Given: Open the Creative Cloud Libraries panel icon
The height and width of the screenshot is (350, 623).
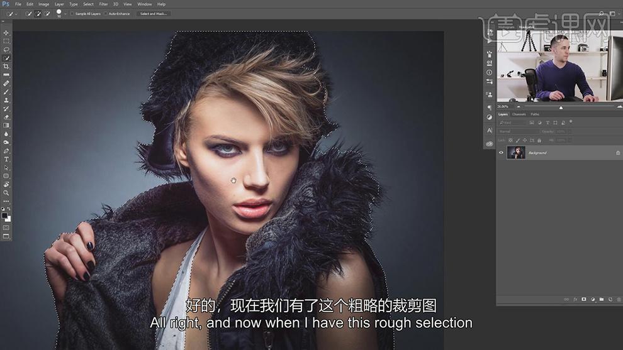Looking at the screenshot, I should pos(489,144).
